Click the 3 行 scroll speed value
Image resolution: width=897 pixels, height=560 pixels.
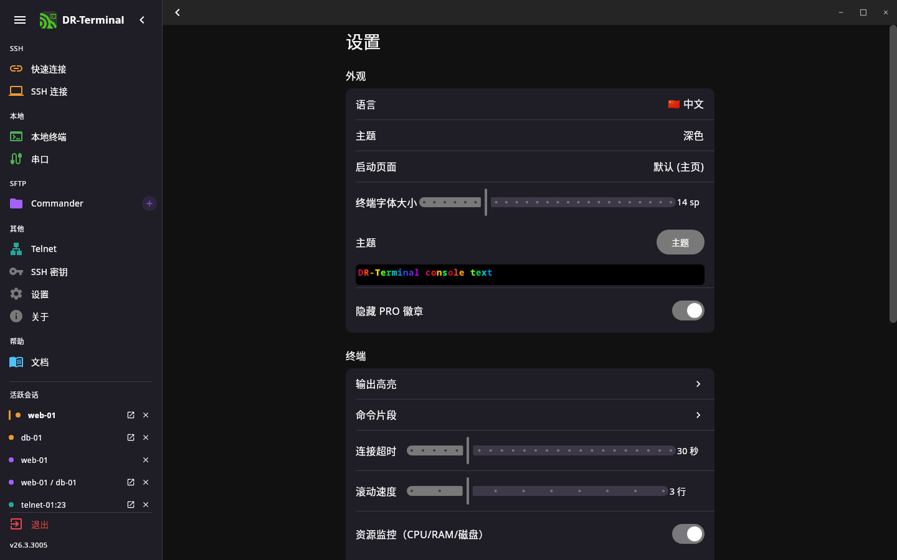tap(678, 492)
